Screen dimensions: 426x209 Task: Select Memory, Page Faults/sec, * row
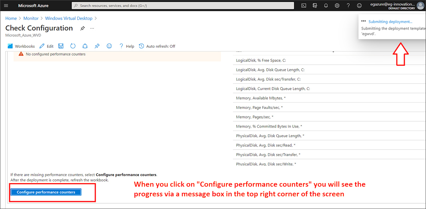point(329,108)
